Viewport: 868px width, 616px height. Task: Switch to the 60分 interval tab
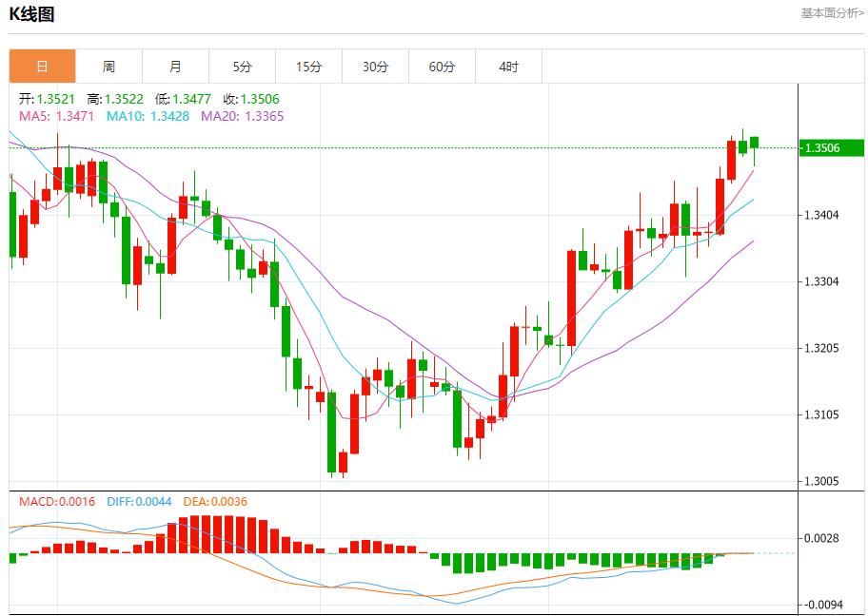[442, 67]
